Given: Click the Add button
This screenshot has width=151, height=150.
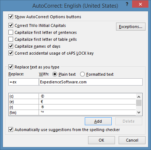Looking at the screenshot, I should [x=98, y=121].
